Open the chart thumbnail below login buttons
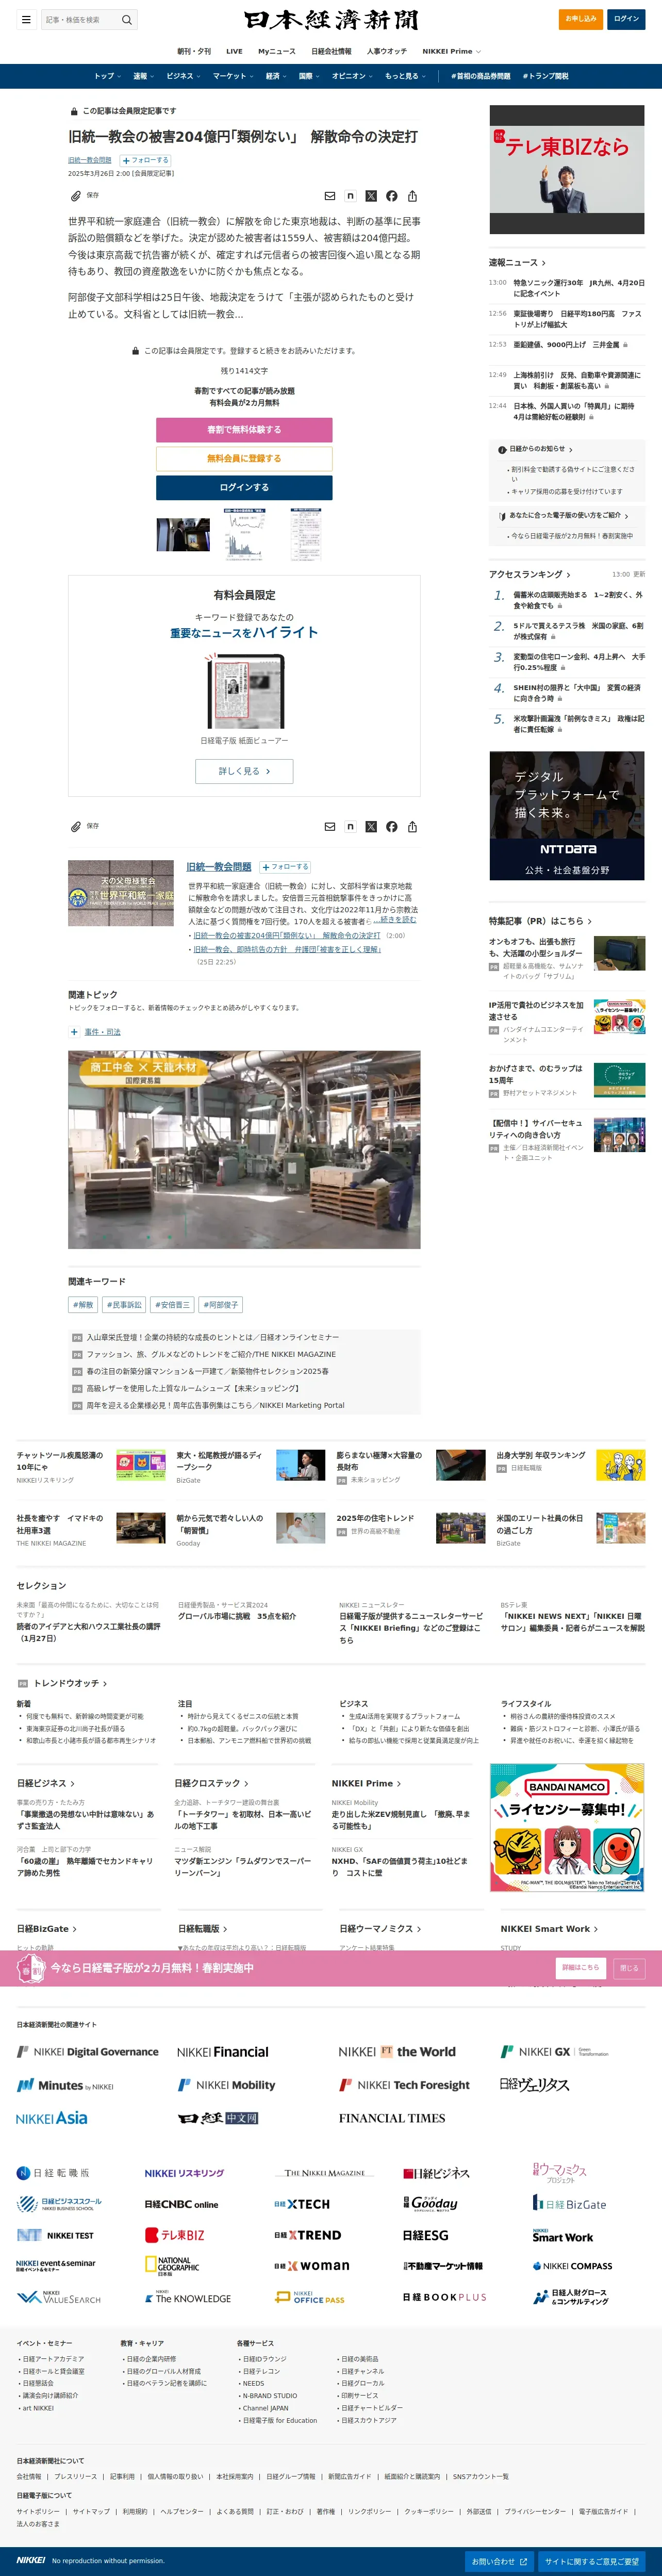This screenshot has height=2576, width=662. click(x=244, y=535)
